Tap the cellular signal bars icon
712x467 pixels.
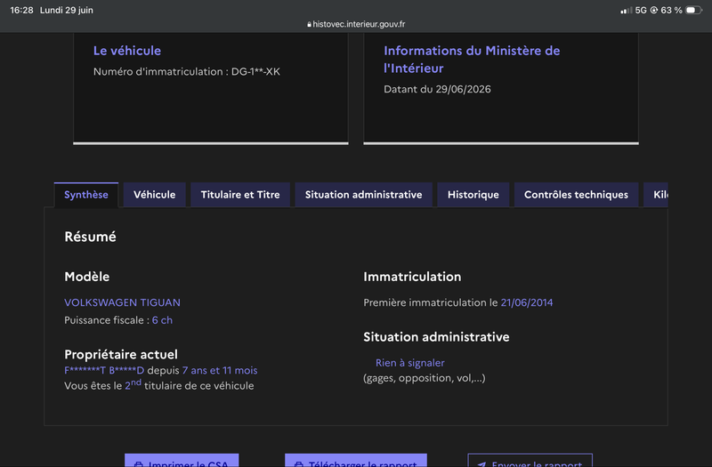(627, 10)
